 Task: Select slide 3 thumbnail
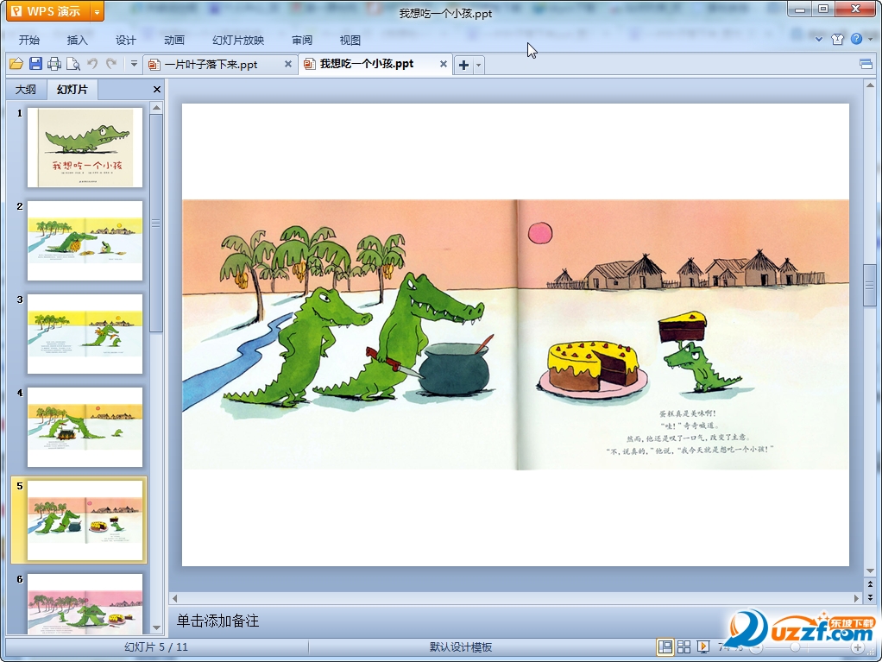point(85,334)
